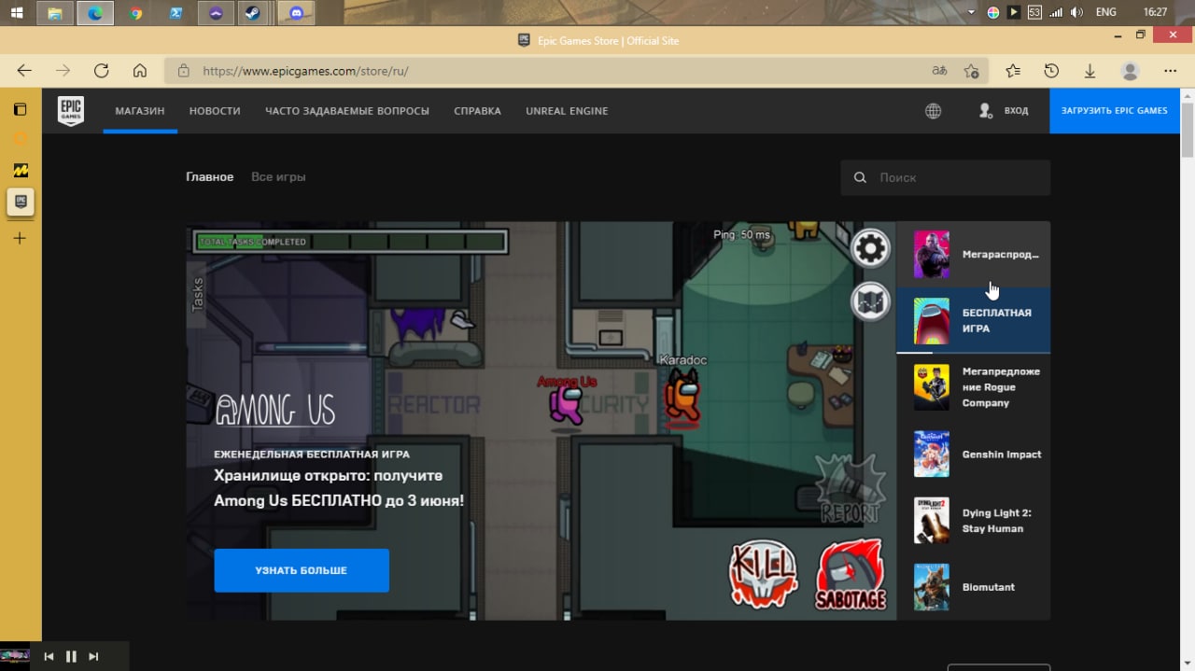Image resolution: width=1195 pixels, height=671 pixels.
Task: Open the browser Downloads icon
Action: point(1090,71)
